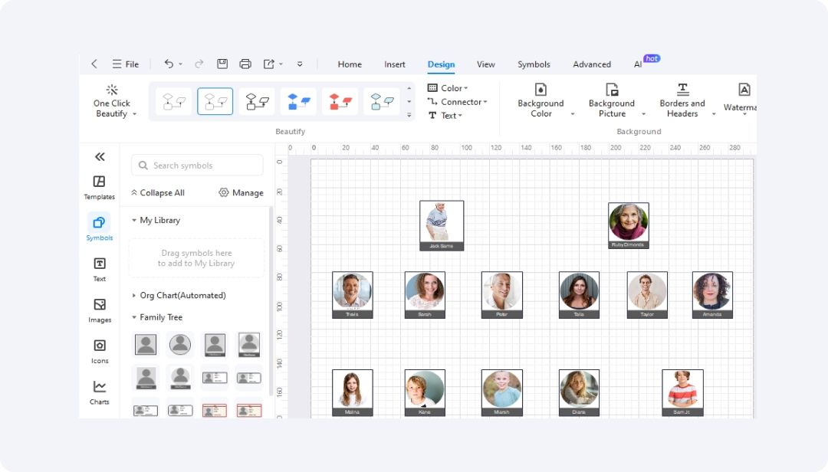This screenshot has width=828, height=472.
Task: Switch to the Insert tab
Action: click(395, 64)
